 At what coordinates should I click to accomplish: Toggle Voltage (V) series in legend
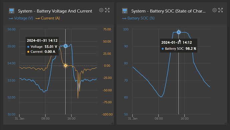point(21,18)
